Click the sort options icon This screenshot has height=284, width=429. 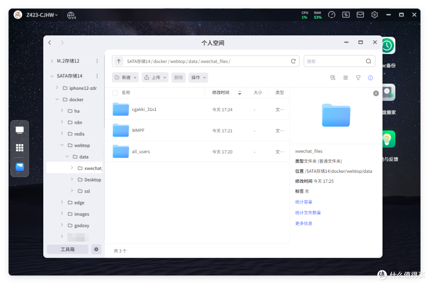pos(333,78)
